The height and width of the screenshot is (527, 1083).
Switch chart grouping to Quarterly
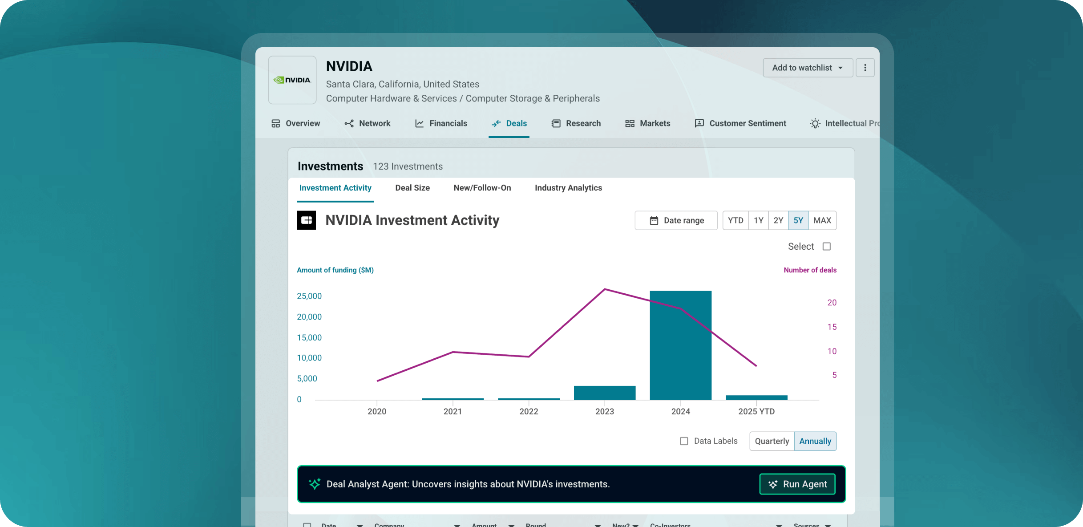pos(772,441)
